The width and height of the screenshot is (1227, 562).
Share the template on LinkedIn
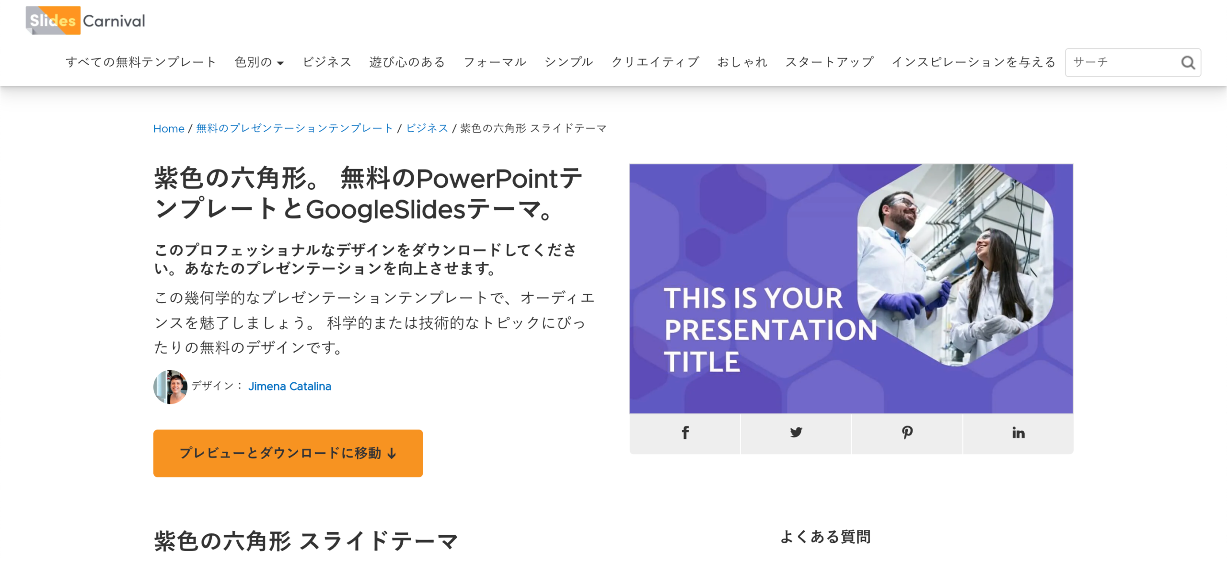(x=1018, y=433)
